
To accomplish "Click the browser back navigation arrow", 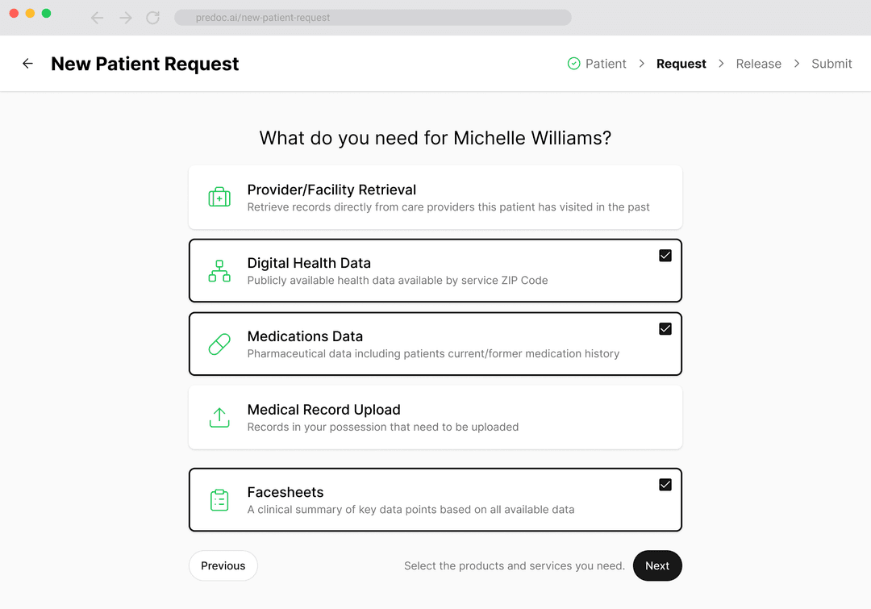I will coord(97,18).
